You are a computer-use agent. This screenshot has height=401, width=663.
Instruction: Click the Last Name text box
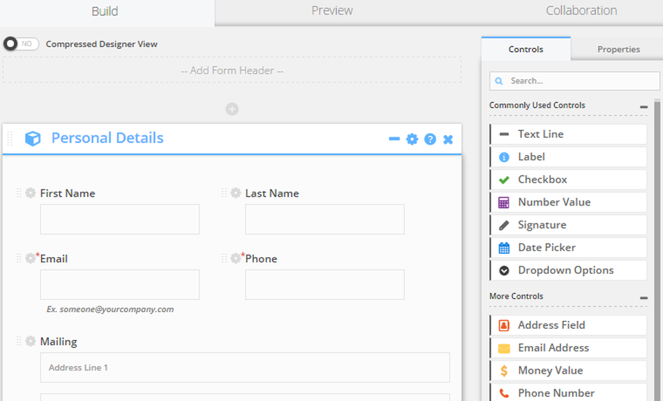325,219
